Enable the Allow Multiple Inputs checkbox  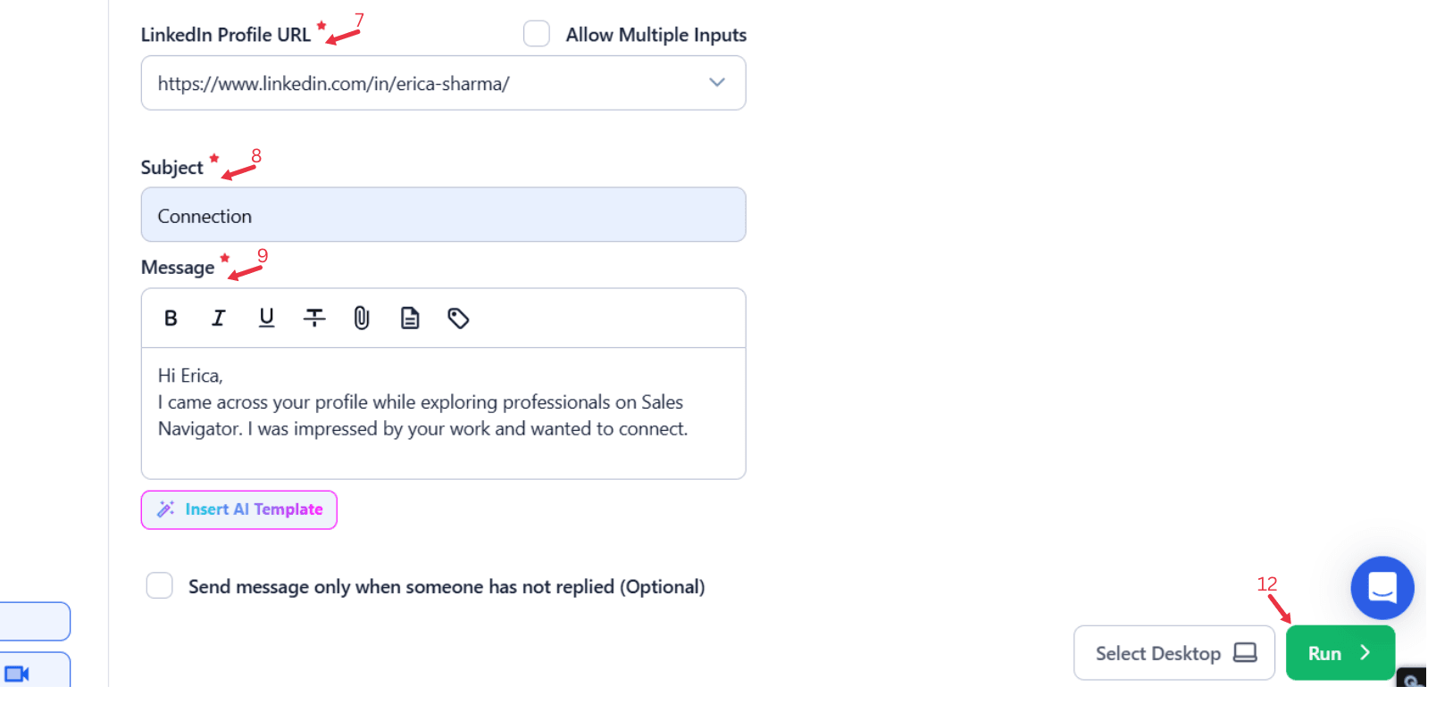coord(536,32)
